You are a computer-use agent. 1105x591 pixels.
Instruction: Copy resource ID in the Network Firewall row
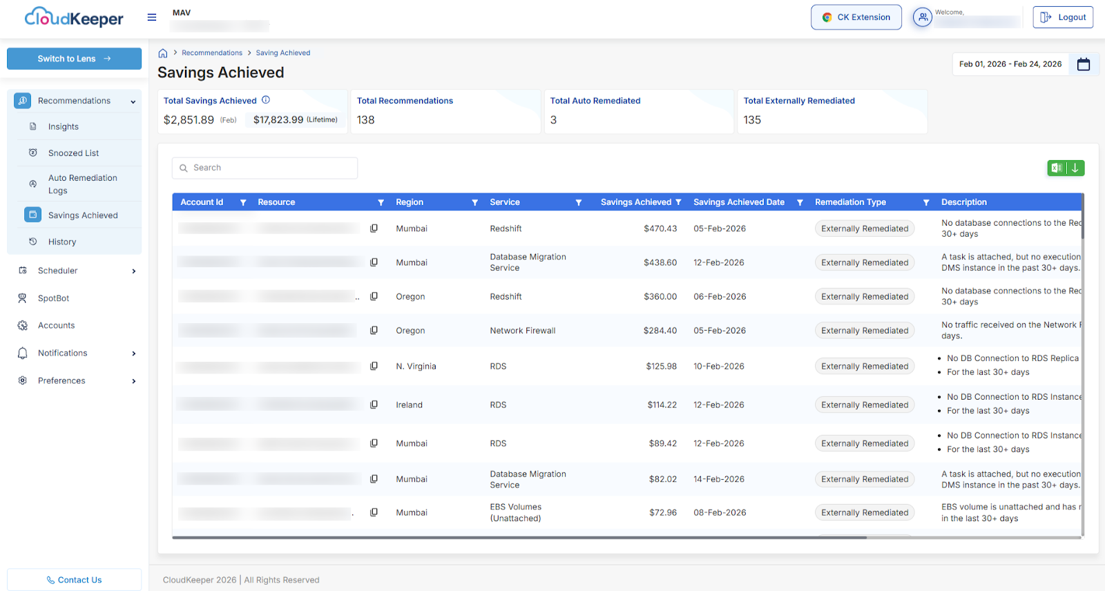(x=374, y=331)
